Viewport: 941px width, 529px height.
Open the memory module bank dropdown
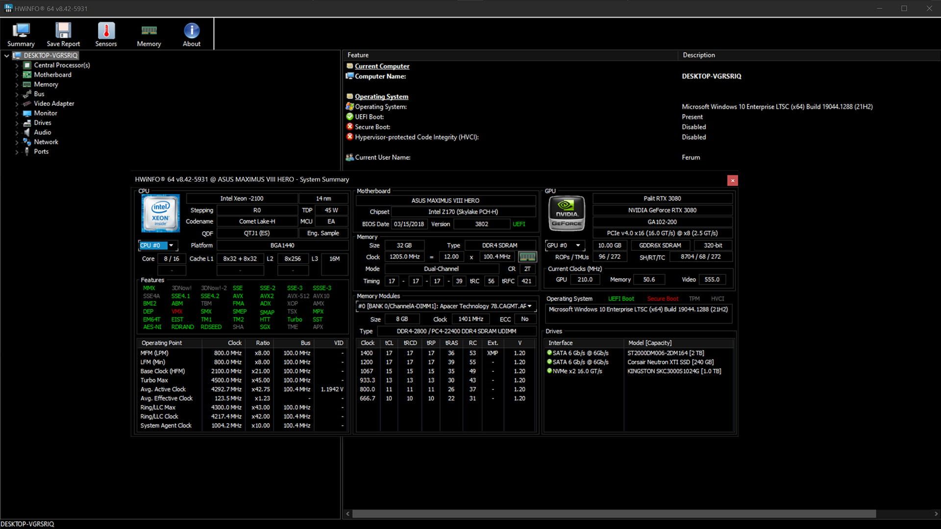529,306
